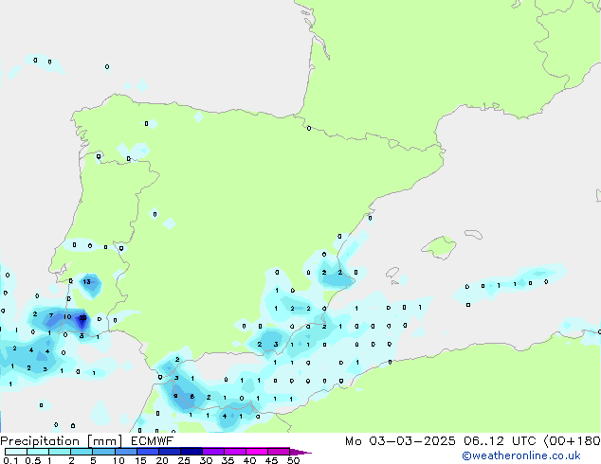
Task: Click the 40–45 mm magenta legend swatch
Action: [257, 452]
